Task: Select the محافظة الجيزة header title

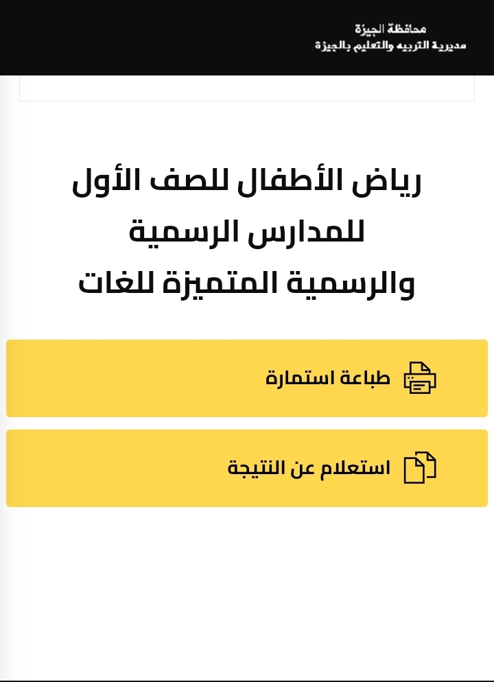Action: [x=390, y=29]
